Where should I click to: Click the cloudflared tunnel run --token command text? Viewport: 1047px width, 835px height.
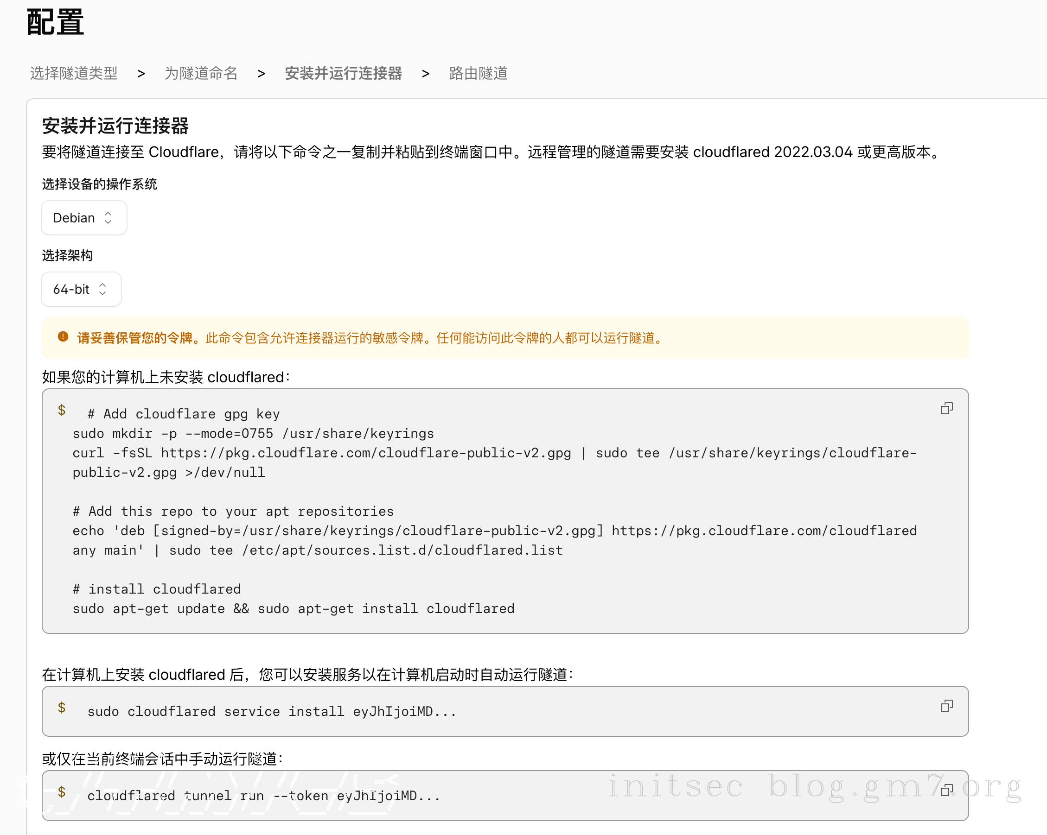(264, 796)
